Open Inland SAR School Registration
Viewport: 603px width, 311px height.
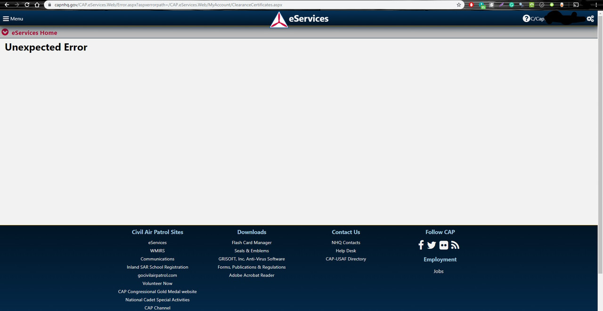(157, 267)
